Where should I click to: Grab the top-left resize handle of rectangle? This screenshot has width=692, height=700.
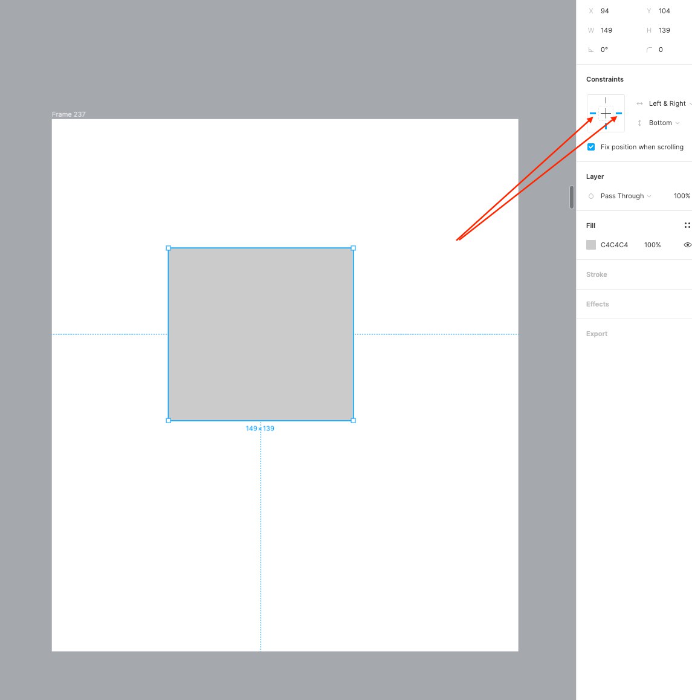(168, 248)
